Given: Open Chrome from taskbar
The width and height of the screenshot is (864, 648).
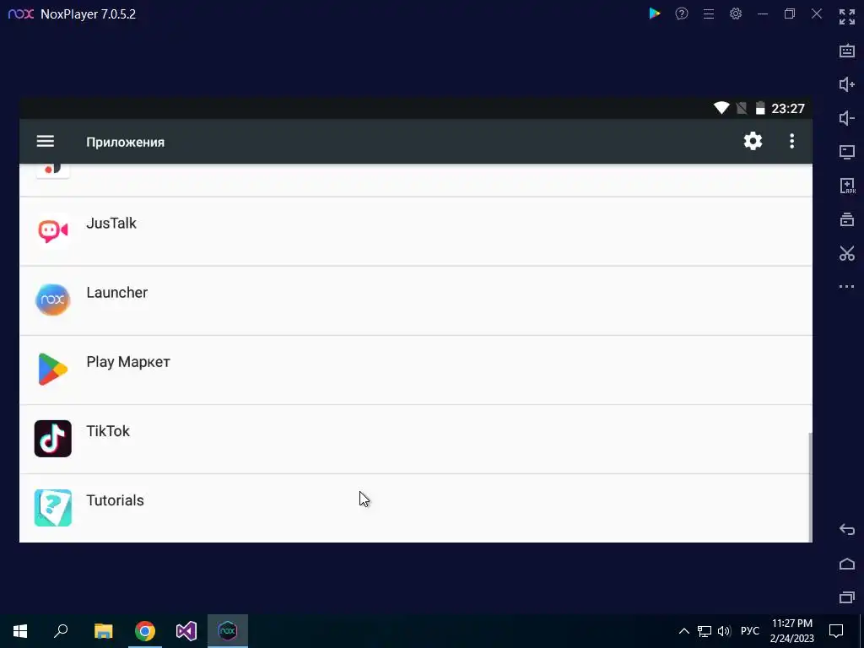Looking at the screenshot, I should click(x=145, y=631).
